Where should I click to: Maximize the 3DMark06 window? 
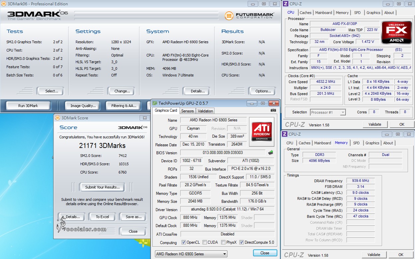pyautogui.click(x=264, y=4)
